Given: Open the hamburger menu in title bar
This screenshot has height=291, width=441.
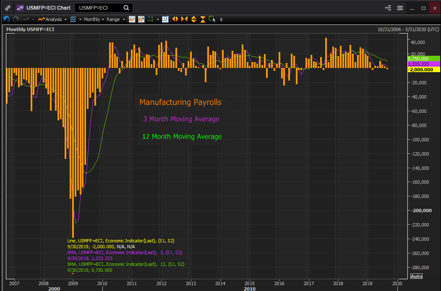Looking at the screenshot, I should [x=400, y=8].
